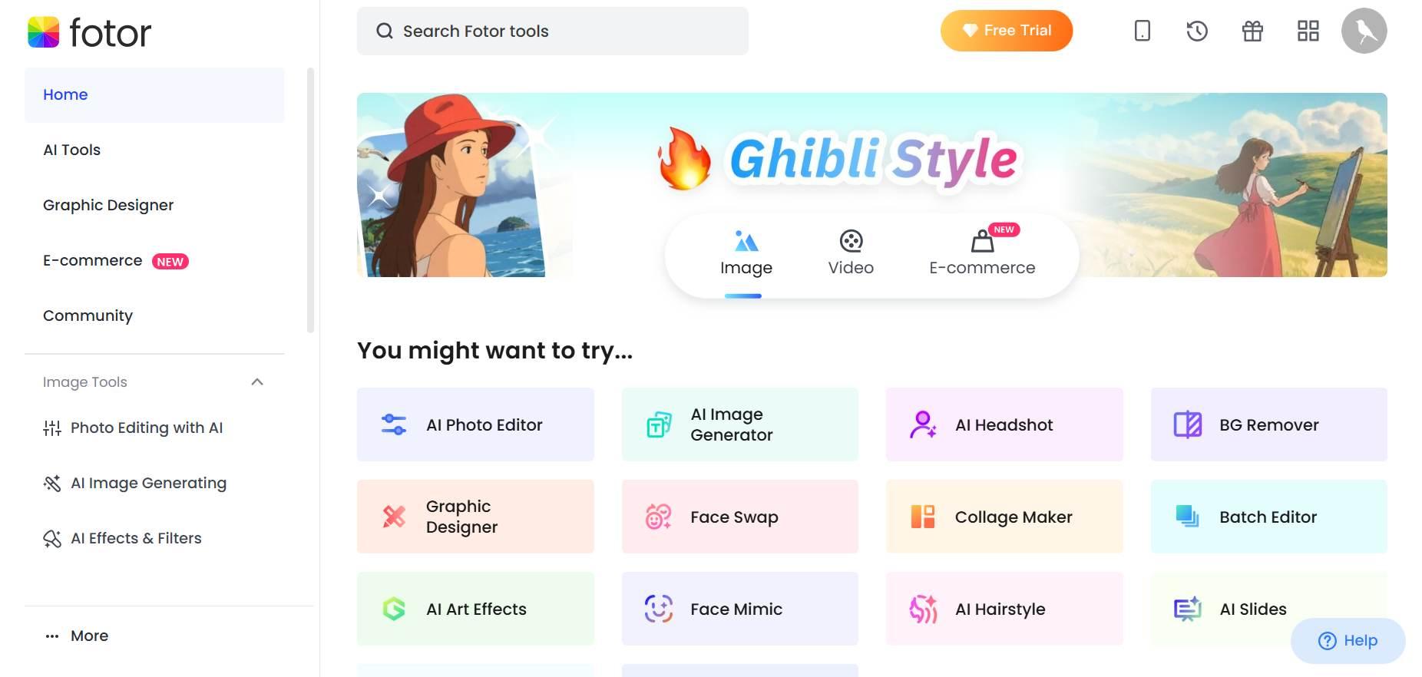Expand the More menu in sidebar
Screen dimensions: 1422x677
pyautogui.click(x=77, y=636)
